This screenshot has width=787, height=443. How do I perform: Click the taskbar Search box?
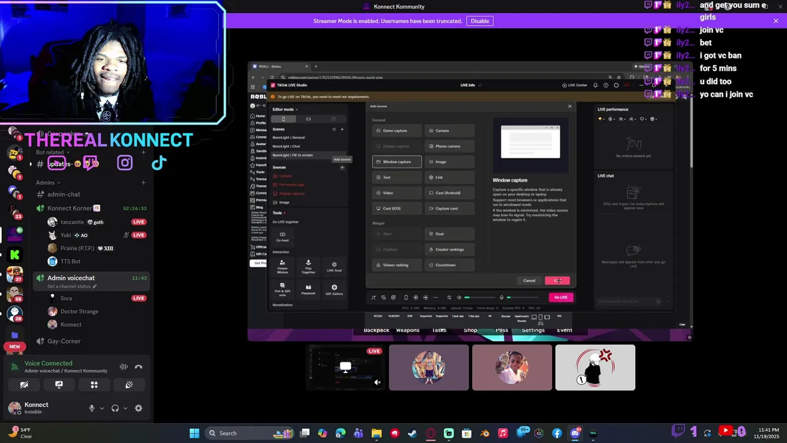point(248,433)
